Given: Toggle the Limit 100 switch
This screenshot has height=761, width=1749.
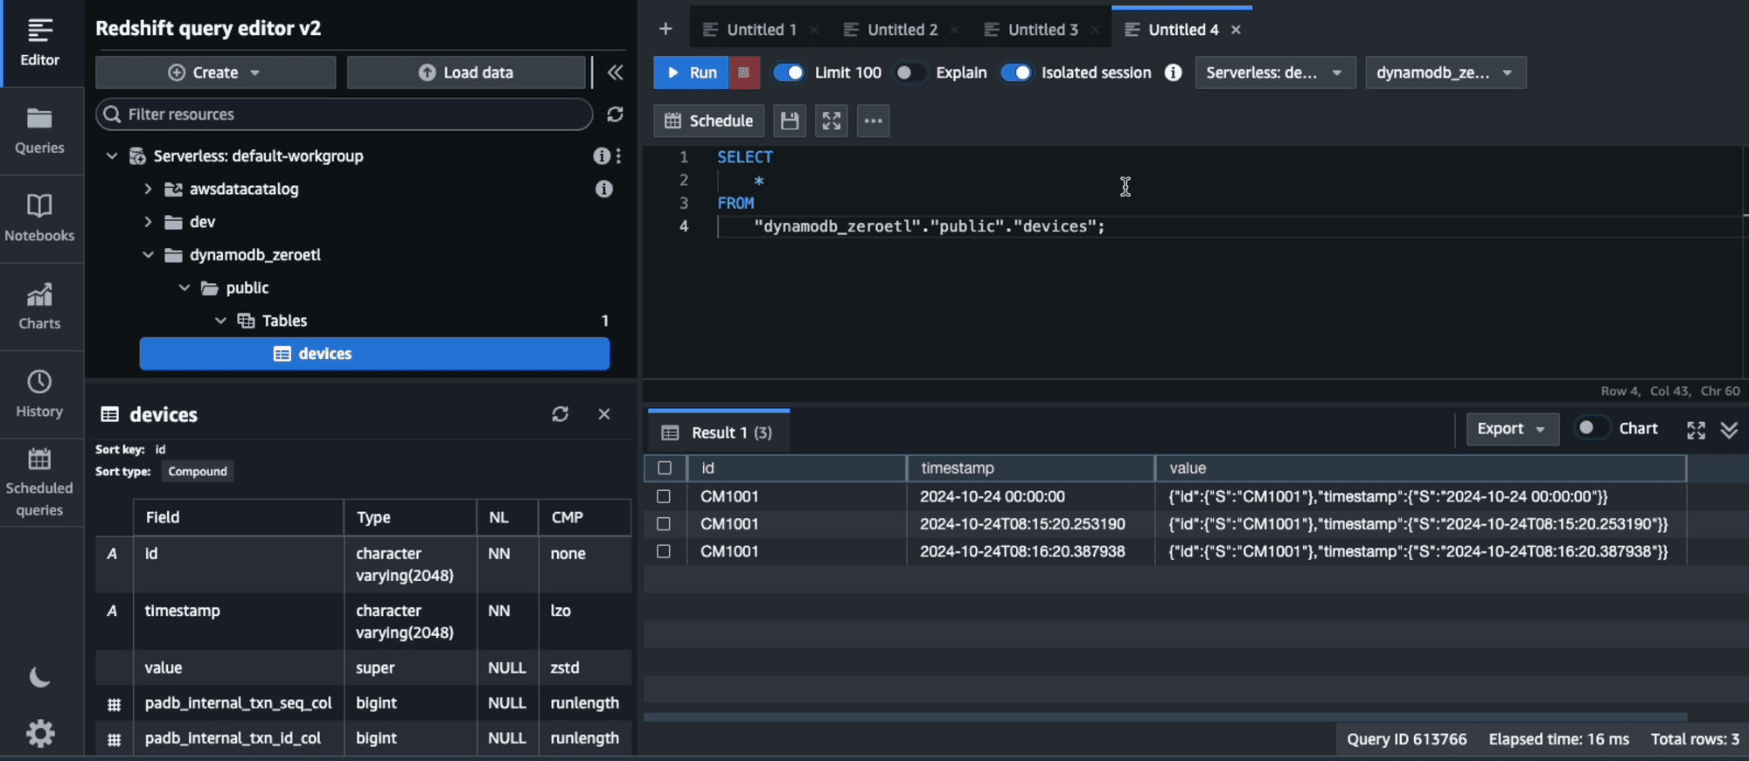Looking at the screenshot, I should (789, 73).
